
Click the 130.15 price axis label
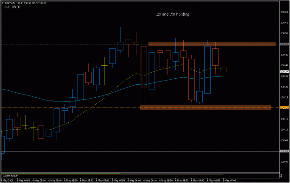[284, 119]
